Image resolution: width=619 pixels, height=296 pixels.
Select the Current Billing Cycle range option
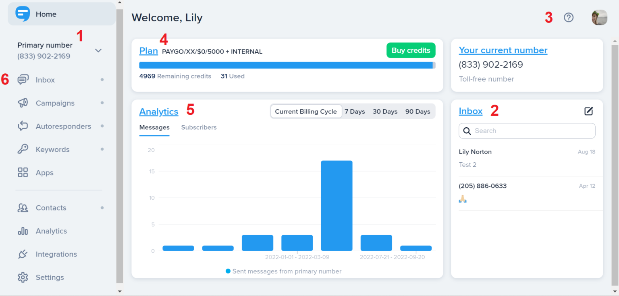point(306,112)
